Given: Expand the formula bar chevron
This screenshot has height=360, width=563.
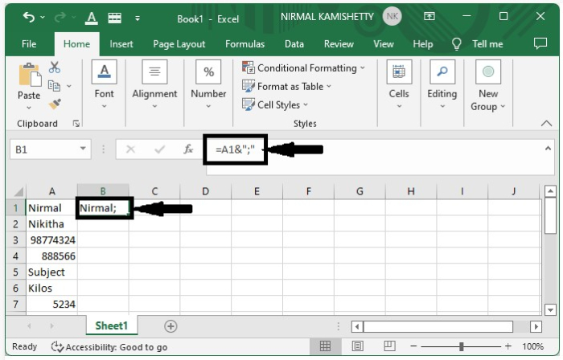Looking at the screenshot, I should point(548,148).
